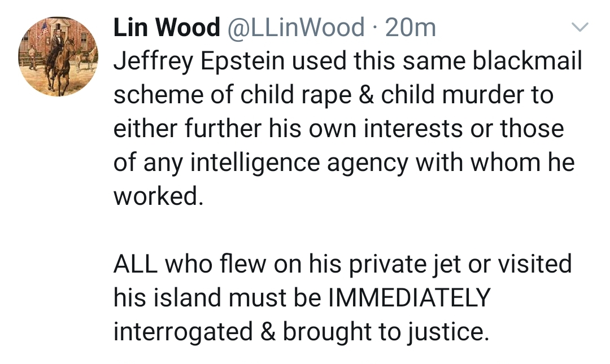The width and height of the screenshot is (610, 364).
Task: Click the words "intelligence agency" in tweet
Action: click(x=300, y=163)
